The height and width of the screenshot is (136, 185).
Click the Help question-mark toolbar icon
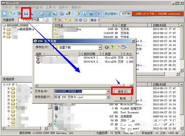91,14
